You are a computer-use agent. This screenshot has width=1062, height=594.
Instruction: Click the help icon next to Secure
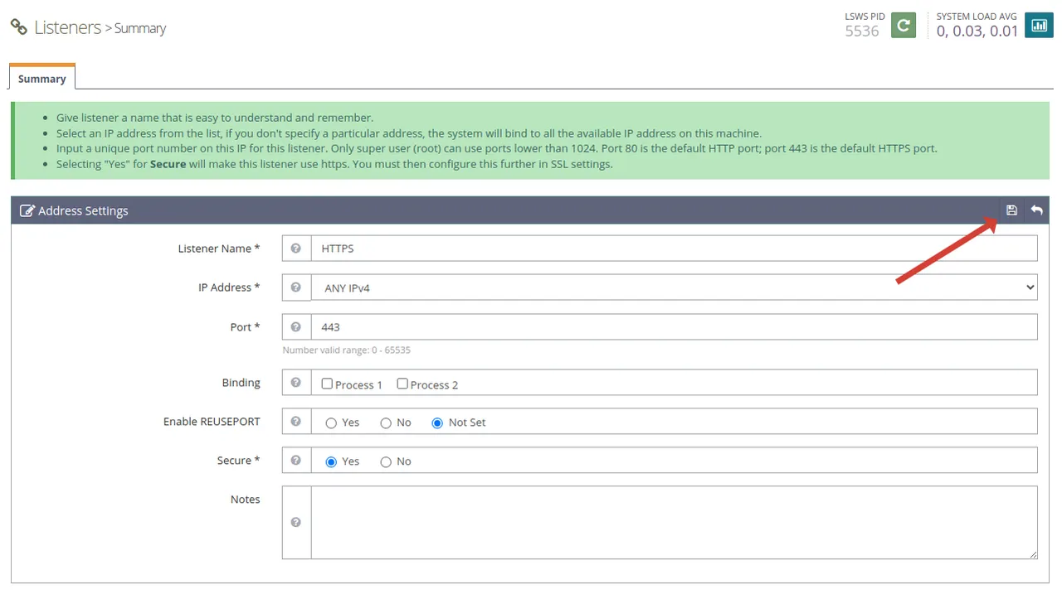(296, 461)
